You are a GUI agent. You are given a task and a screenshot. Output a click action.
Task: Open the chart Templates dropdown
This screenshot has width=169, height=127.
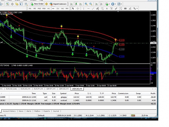click(120, 4)
